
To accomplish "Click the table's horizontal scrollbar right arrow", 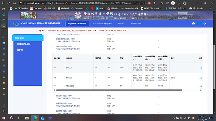I will click(x=200, y=90).
